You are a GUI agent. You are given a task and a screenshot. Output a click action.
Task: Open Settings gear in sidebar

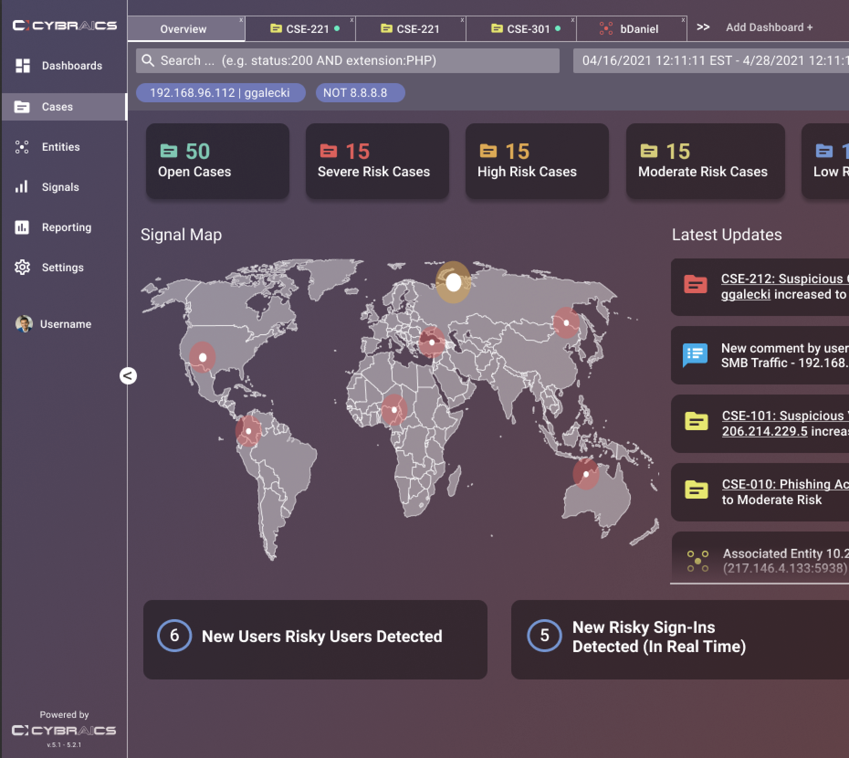point(22,267)
